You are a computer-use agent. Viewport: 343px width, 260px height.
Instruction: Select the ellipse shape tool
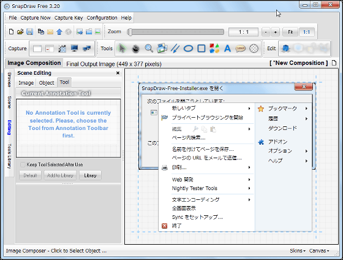point(188,48)
